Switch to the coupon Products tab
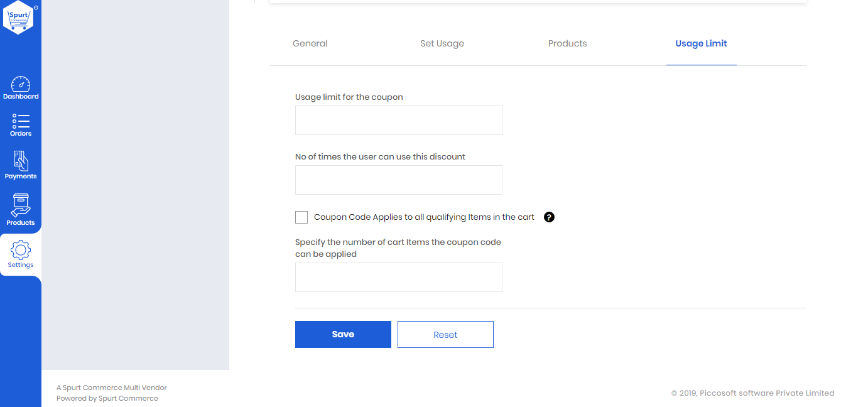Viewport: 846px width, 407px height. pos(568,43)
